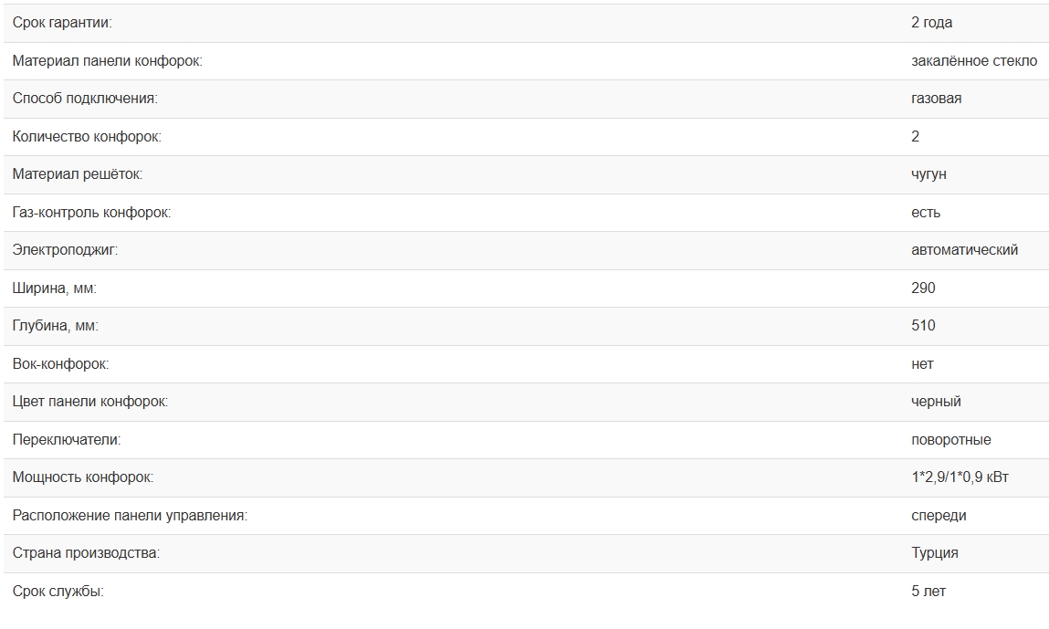Select the 'черный' panel color value
Screen dimensions: 1049x629
[936, 402]
